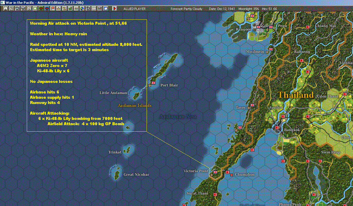Click the Great Nicobar label
This screenshot has width=353, height=206.
tap(136, 174)
